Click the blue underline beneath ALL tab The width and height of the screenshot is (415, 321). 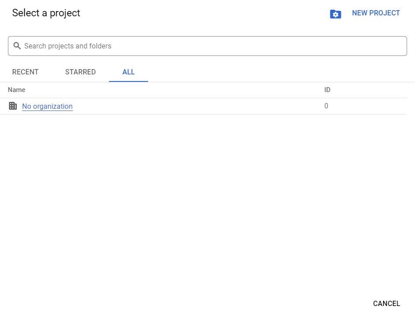click(x=128, y=81)
